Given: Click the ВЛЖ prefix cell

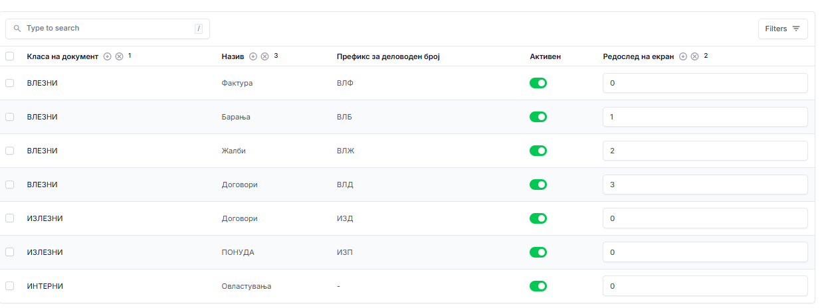Looking at the screenshot, I should (x=346, y=151).
